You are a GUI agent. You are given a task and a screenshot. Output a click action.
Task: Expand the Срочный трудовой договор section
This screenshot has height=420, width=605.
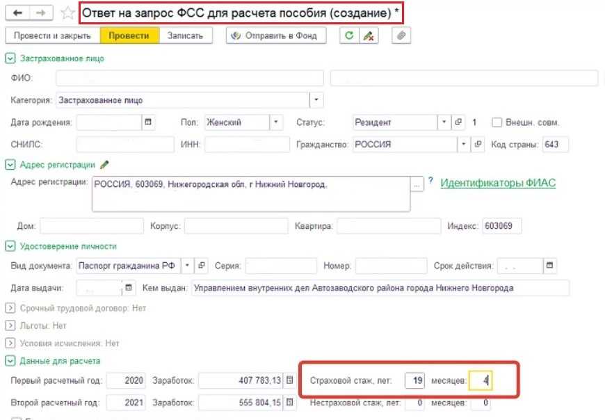tap(10, 307)
